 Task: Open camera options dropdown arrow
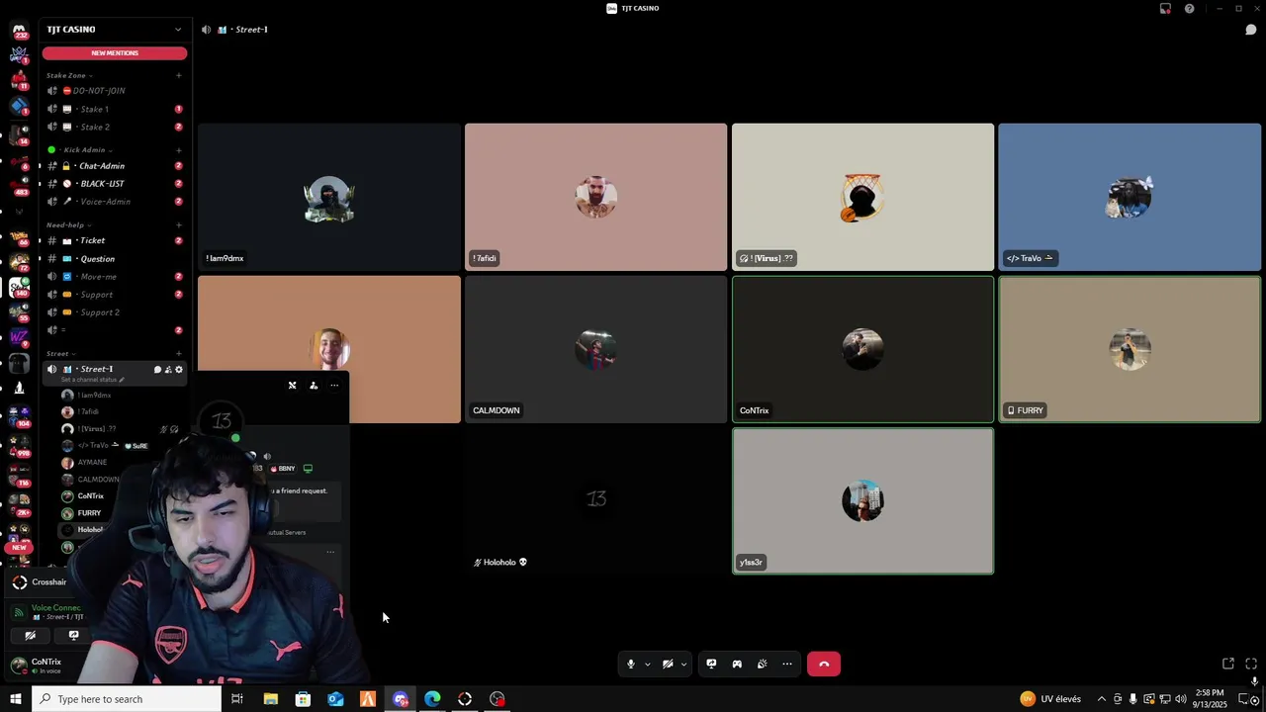tap(683, 665)
